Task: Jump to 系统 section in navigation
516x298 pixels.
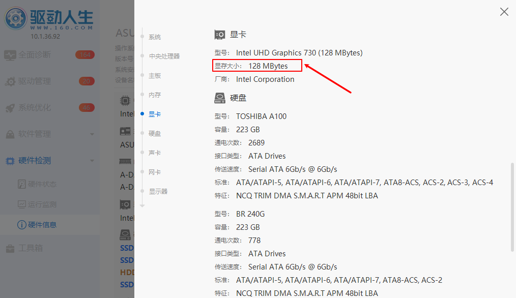Action: click(155, 37)
